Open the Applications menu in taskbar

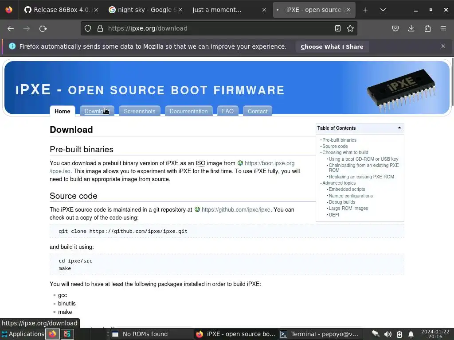point(23,334)
